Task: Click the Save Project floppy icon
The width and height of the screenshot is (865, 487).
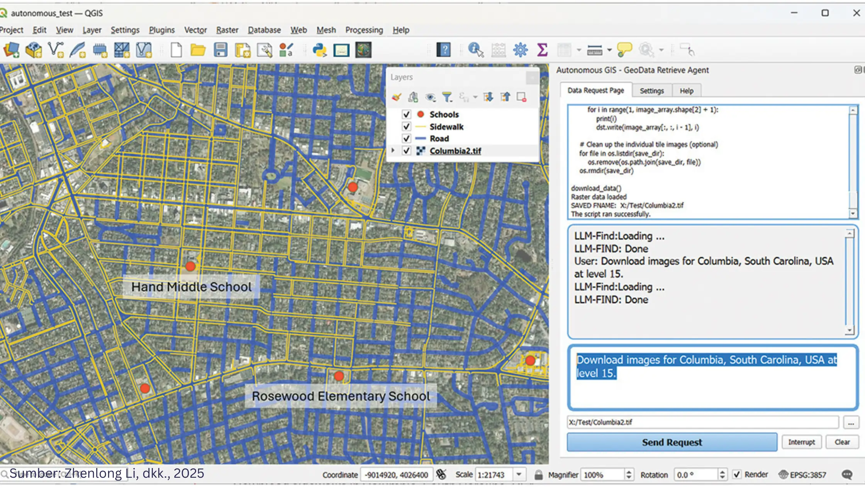Action: click(220, 50)
